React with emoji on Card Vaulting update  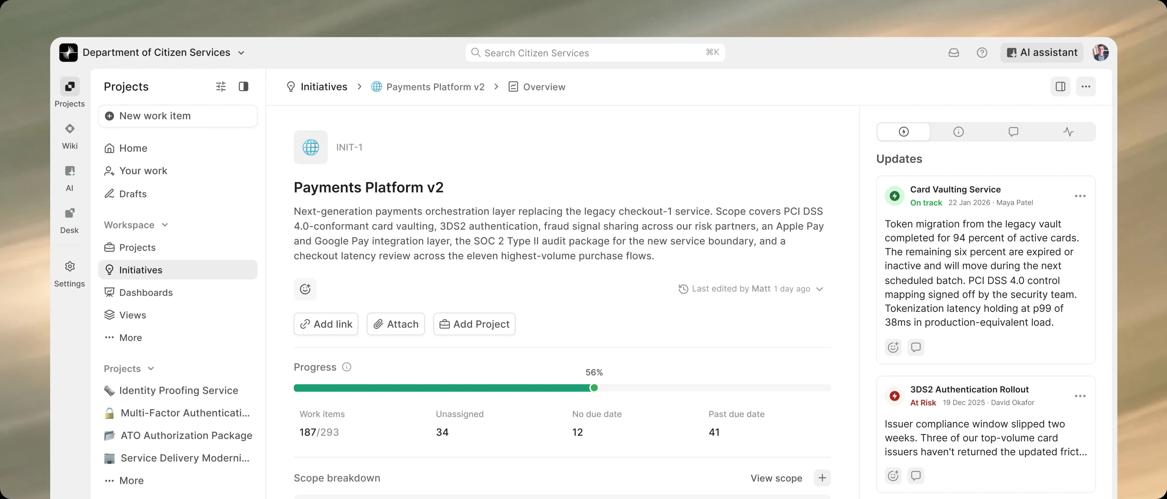(893, 347)
